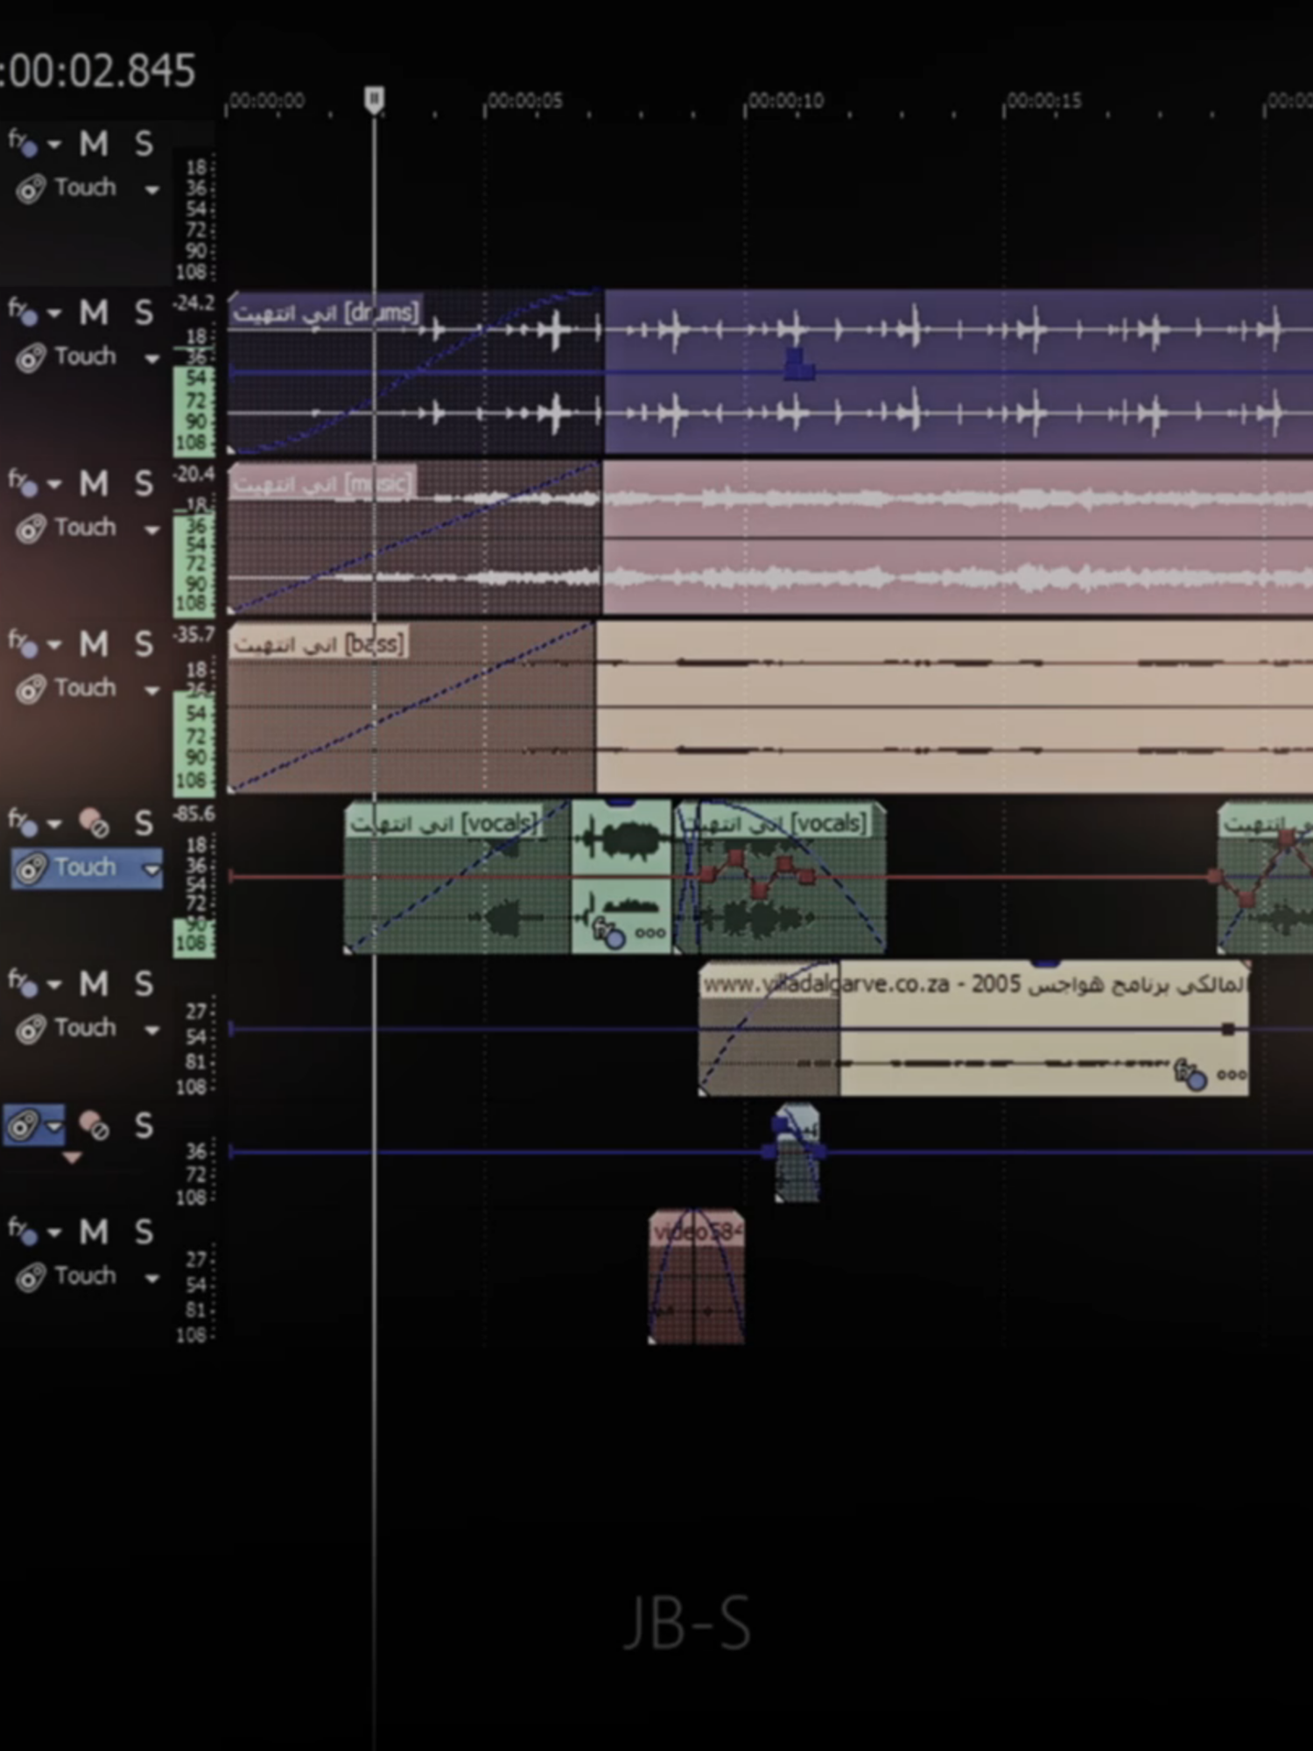1313x1751 pixels.
Task: Click Touch label on the music track
Action: coord(85,527)
